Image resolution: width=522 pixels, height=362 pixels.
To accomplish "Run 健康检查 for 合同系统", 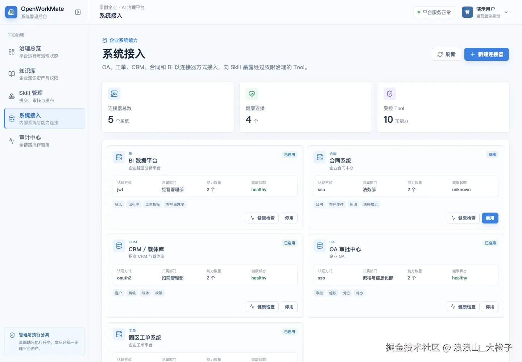I will [463, 218].
